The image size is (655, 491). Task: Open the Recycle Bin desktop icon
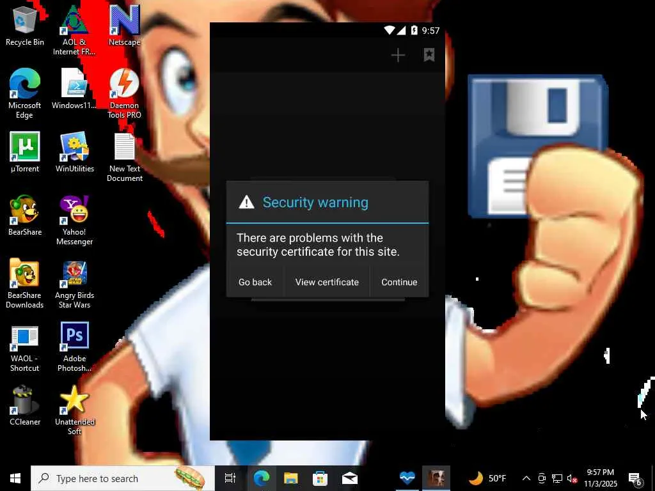coord(25,26)
